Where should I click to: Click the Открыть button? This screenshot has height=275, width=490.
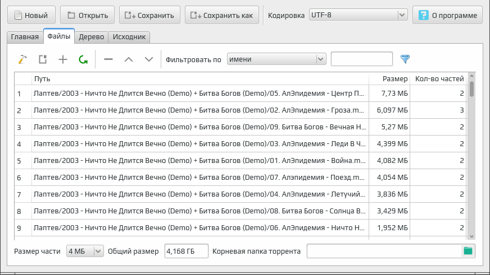(88, 15)
